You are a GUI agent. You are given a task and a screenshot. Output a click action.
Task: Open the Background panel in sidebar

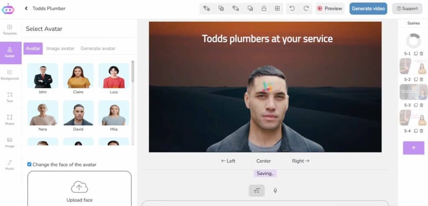pos(10,75)
